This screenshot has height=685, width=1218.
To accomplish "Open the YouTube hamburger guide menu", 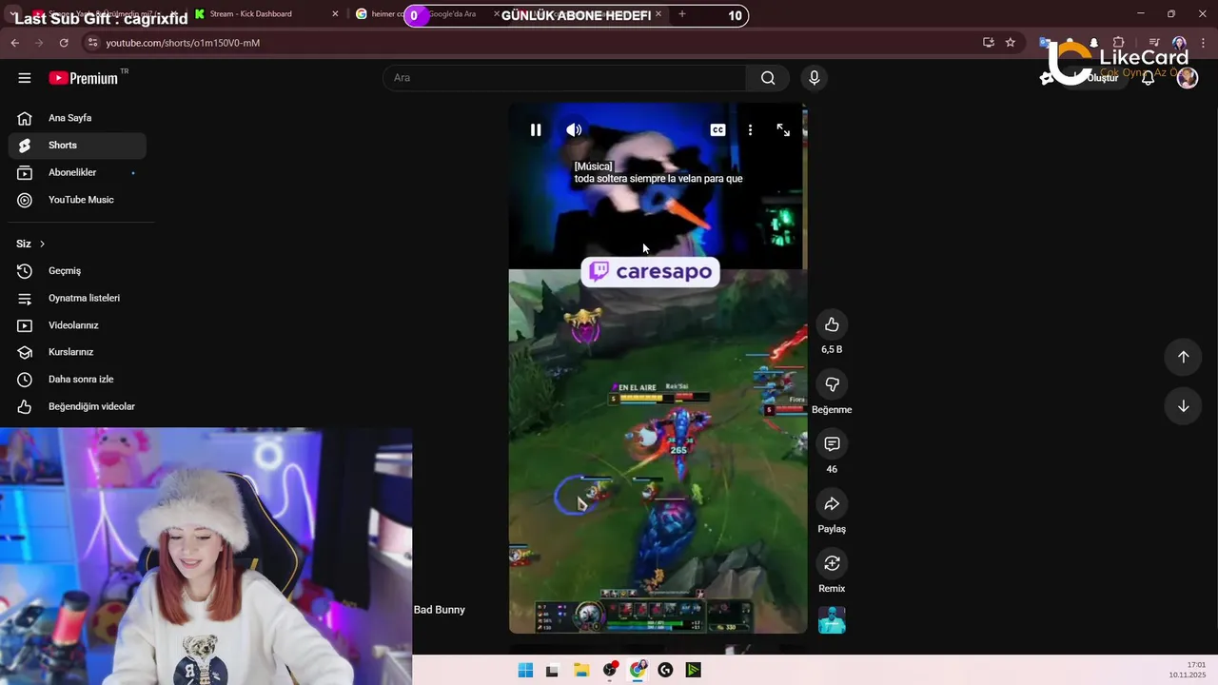I will click(25, 78).
